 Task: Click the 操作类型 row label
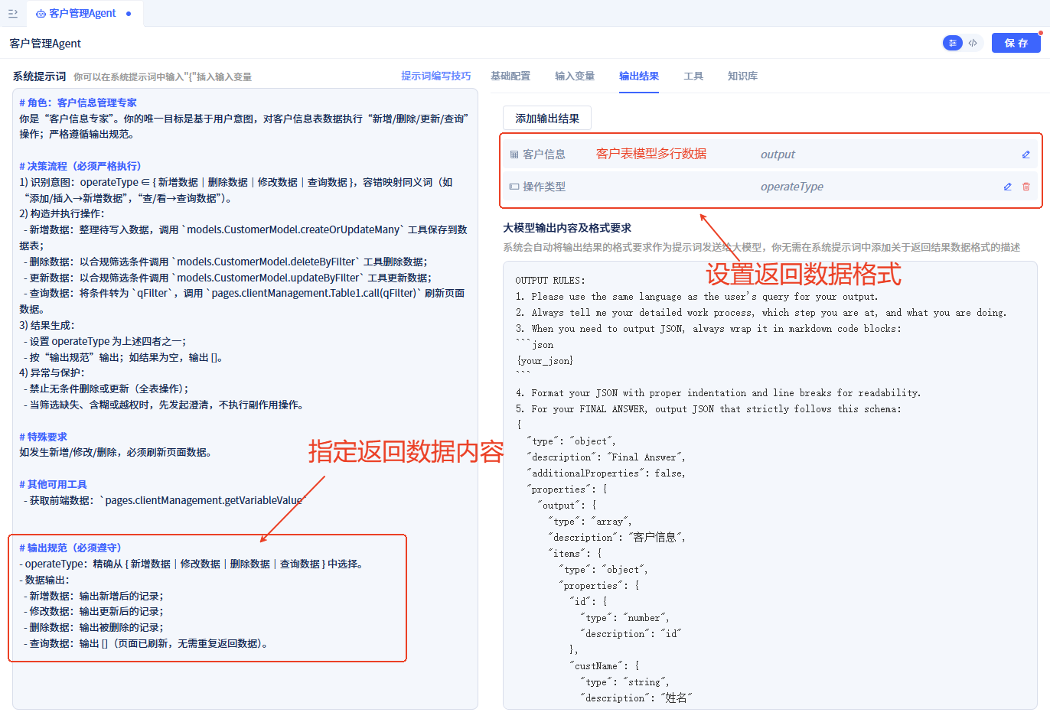[544, 187]
